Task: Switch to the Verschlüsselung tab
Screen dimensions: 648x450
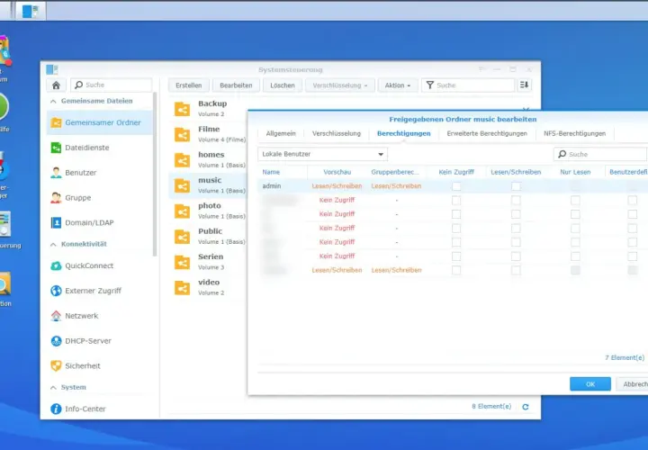Action: pos(337,133)
